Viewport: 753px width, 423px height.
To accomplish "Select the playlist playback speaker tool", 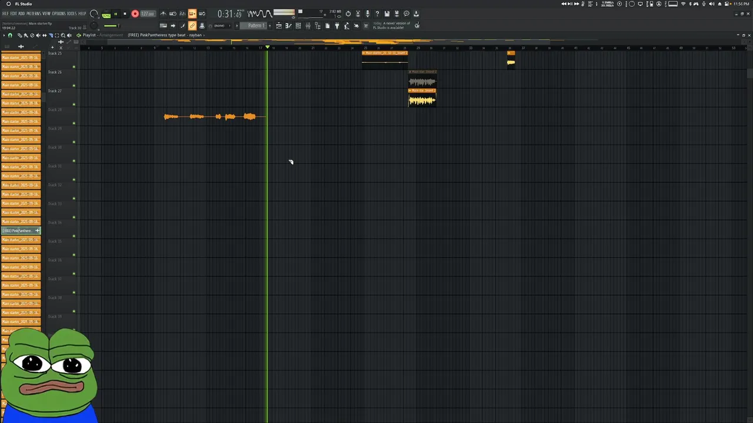I will click(69, 35).
